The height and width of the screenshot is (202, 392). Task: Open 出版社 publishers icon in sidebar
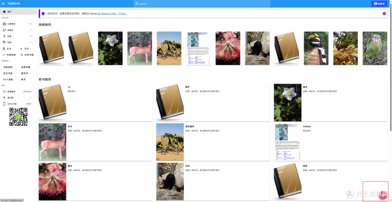(4, 30)
